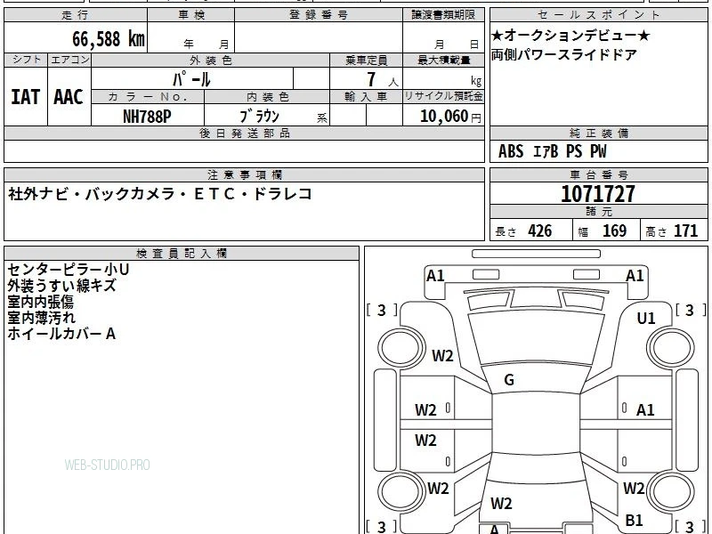Screen dimensions: 712x534
Task: Select the 車台番号 header
Action: tap(599, 174)
